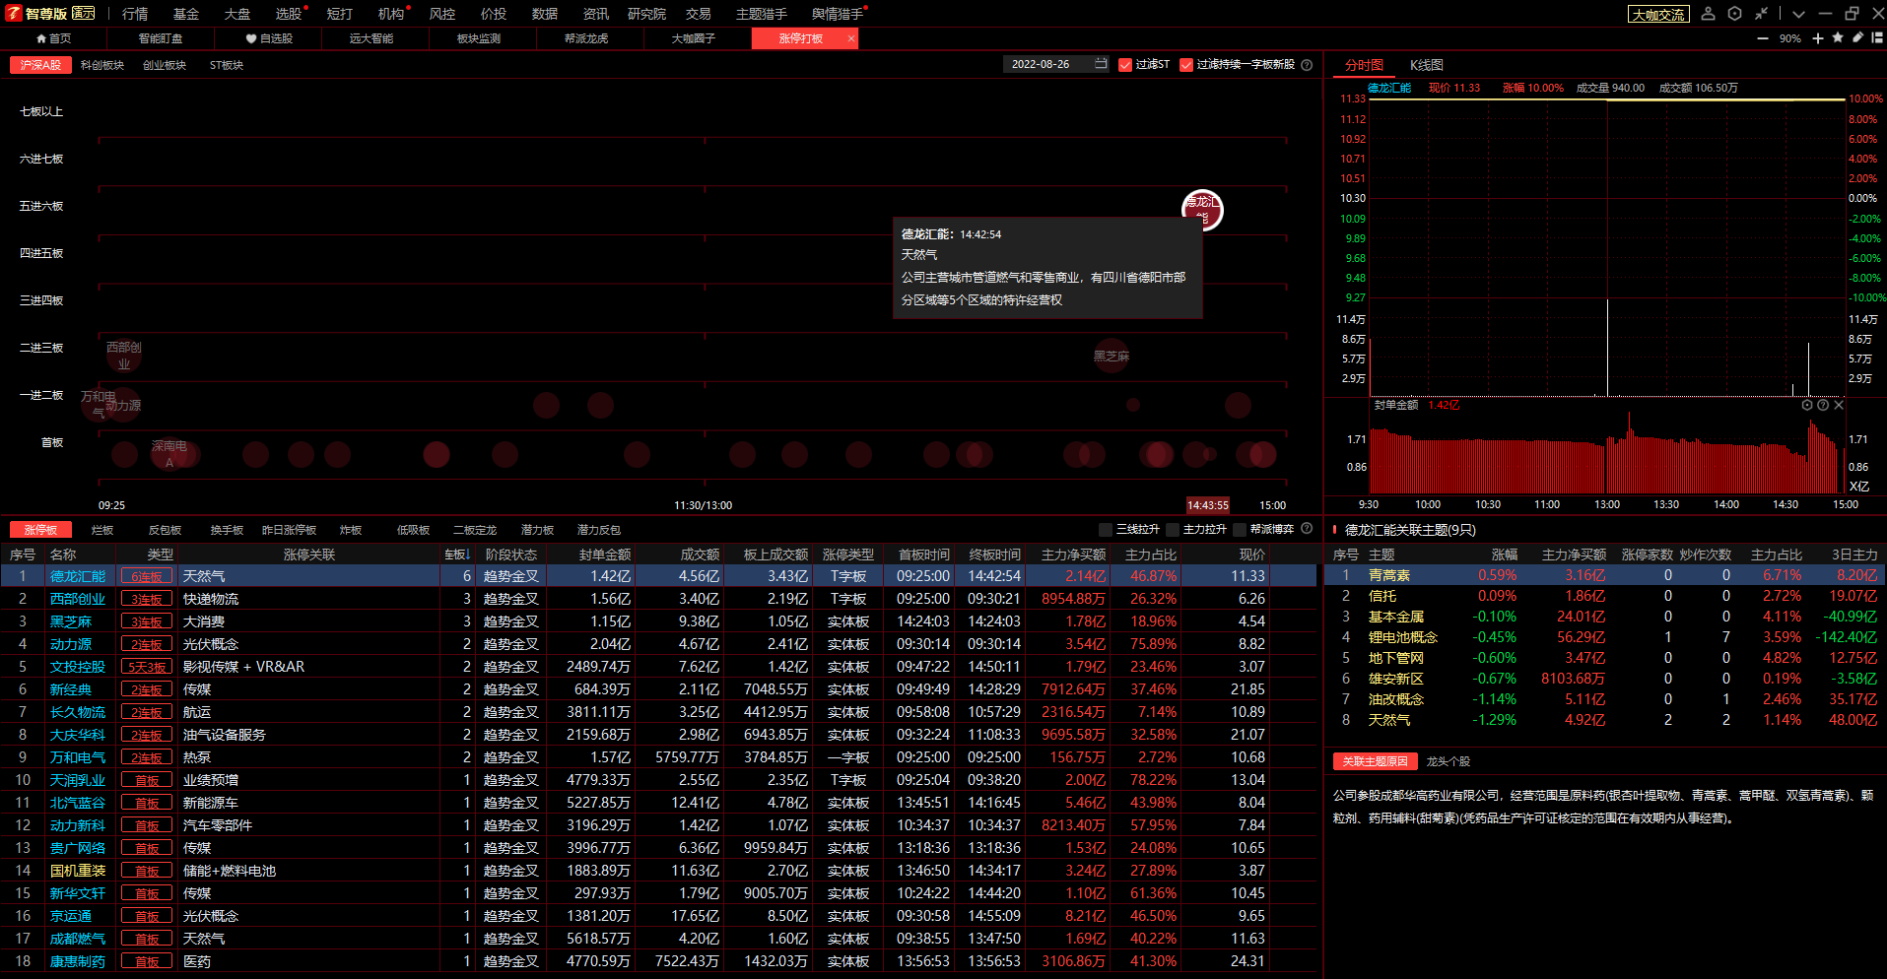Open the 黑芝麻 stock link
The width and height of the screenshot is (1887, 979).
click(x=71, y=621)
